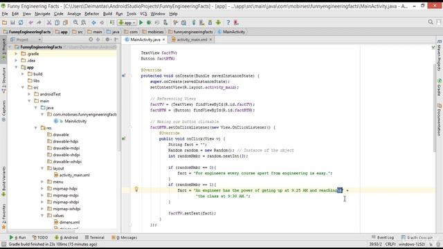Toggle the Gradle side panel
This screenshot has width=443, height=249.
coord(439,88)
